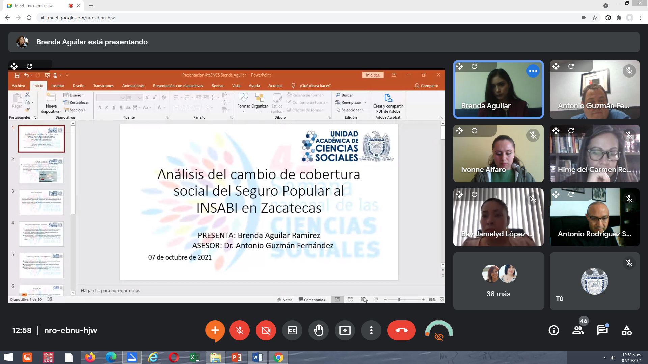Expand the Diseño layout dropdown
Screen dimensions: 648x364
click(x=74, y=95)
